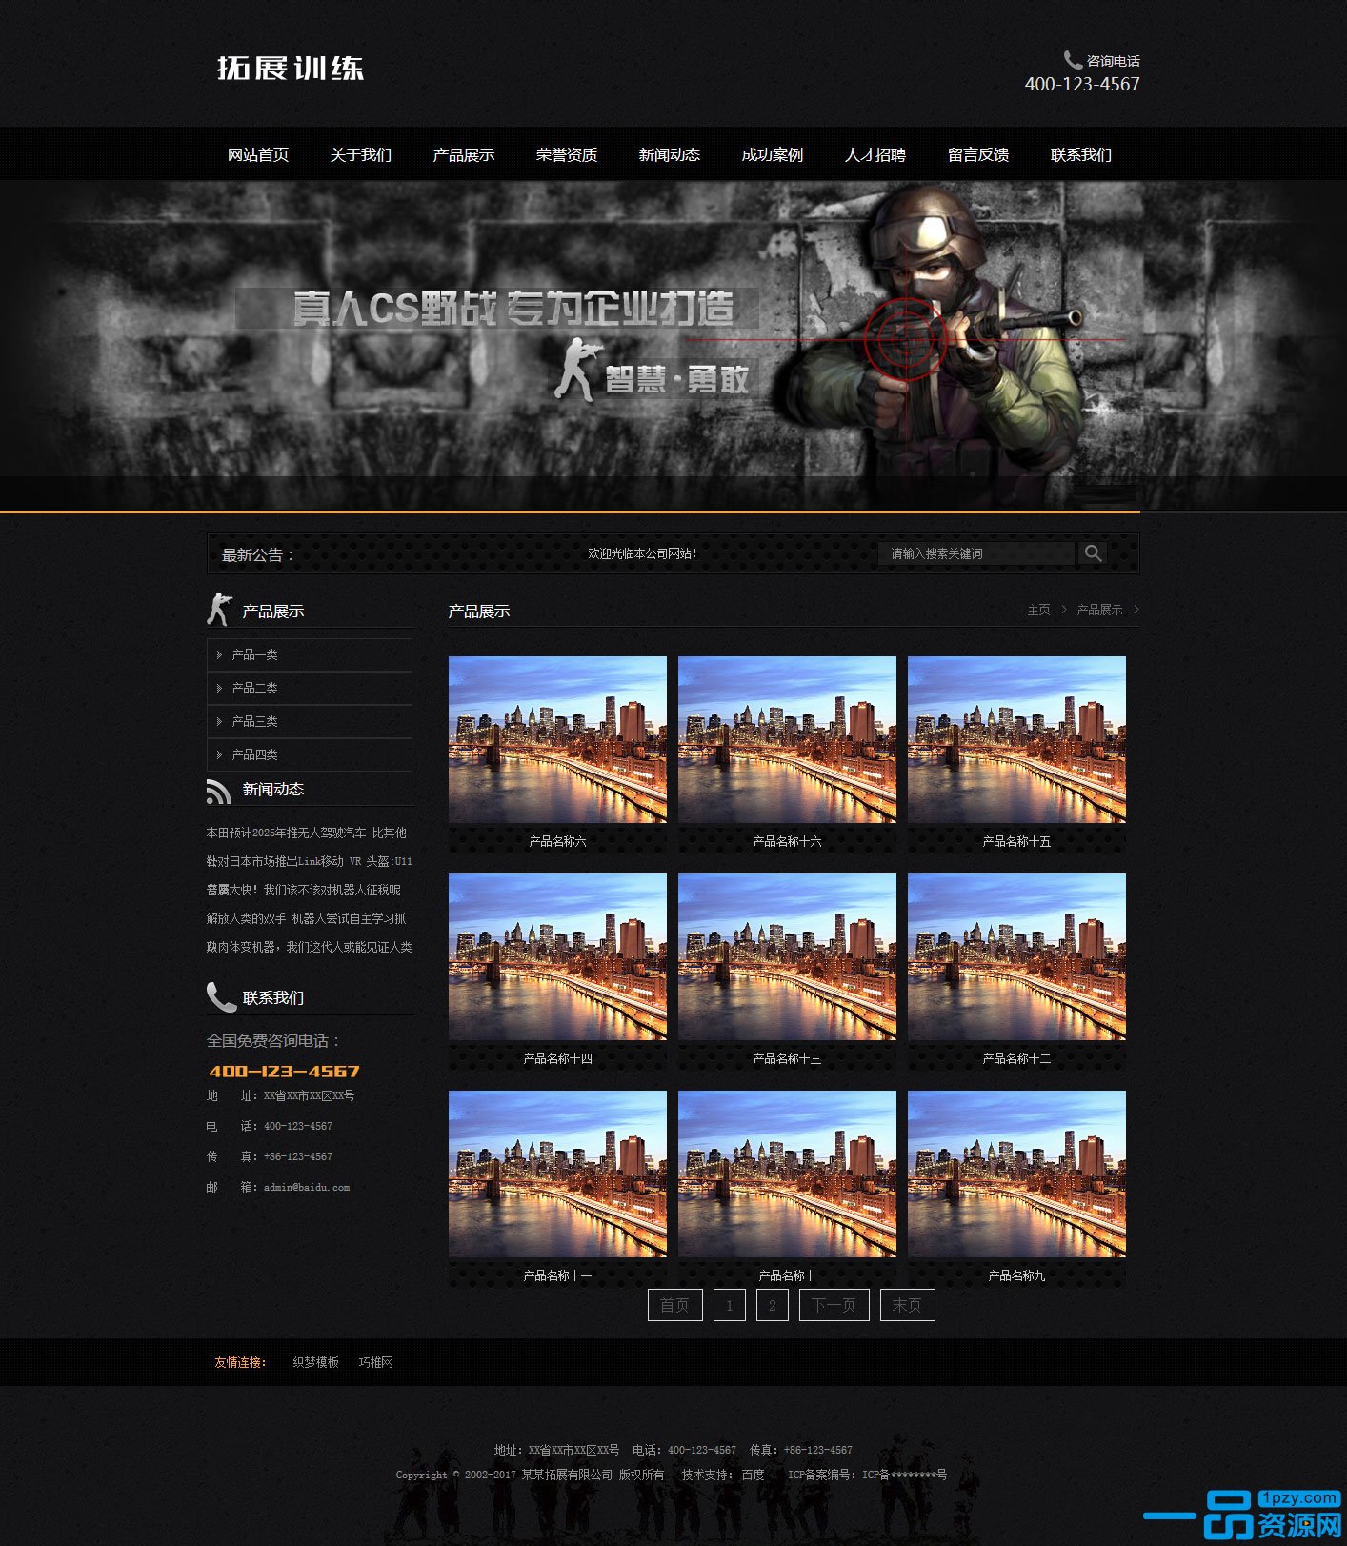
Task: Click the 百度 tech support link in footer
Action: [753, 1475]
